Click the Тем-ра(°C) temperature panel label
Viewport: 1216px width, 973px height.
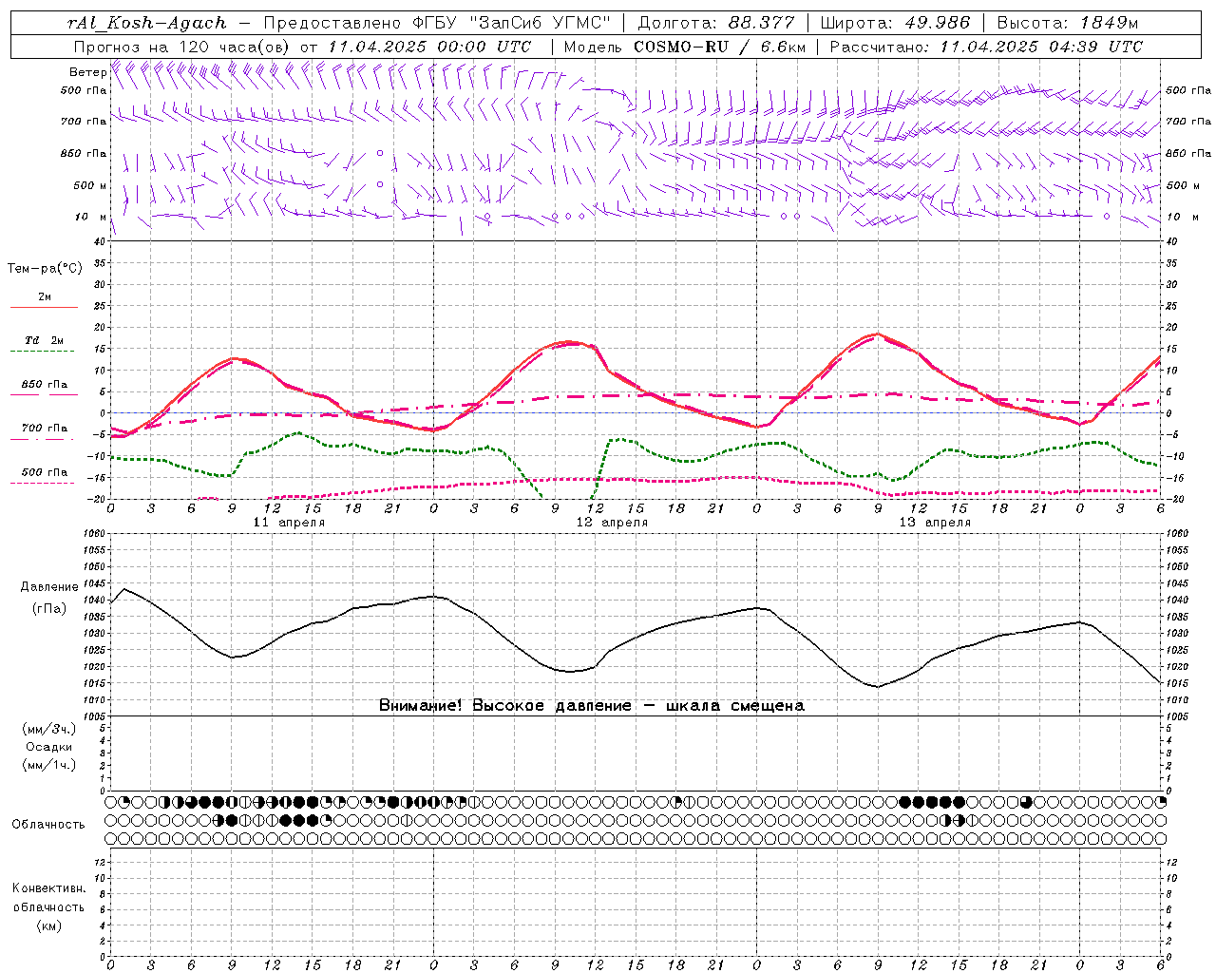45,269
